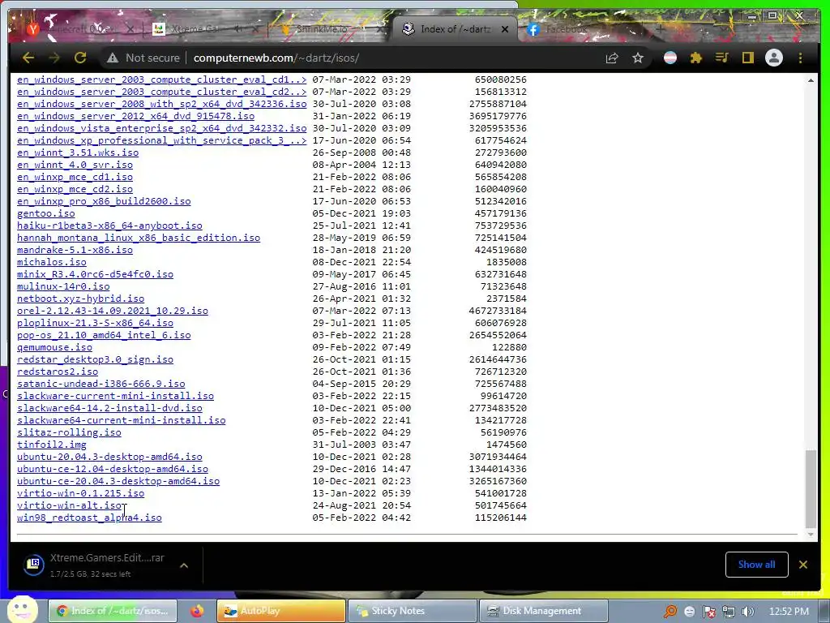Click the vertical scrollbar thumb

[x=811, y=488]
